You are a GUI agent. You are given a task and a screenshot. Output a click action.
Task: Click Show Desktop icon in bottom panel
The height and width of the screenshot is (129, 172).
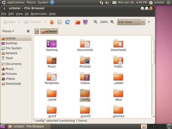2,127
